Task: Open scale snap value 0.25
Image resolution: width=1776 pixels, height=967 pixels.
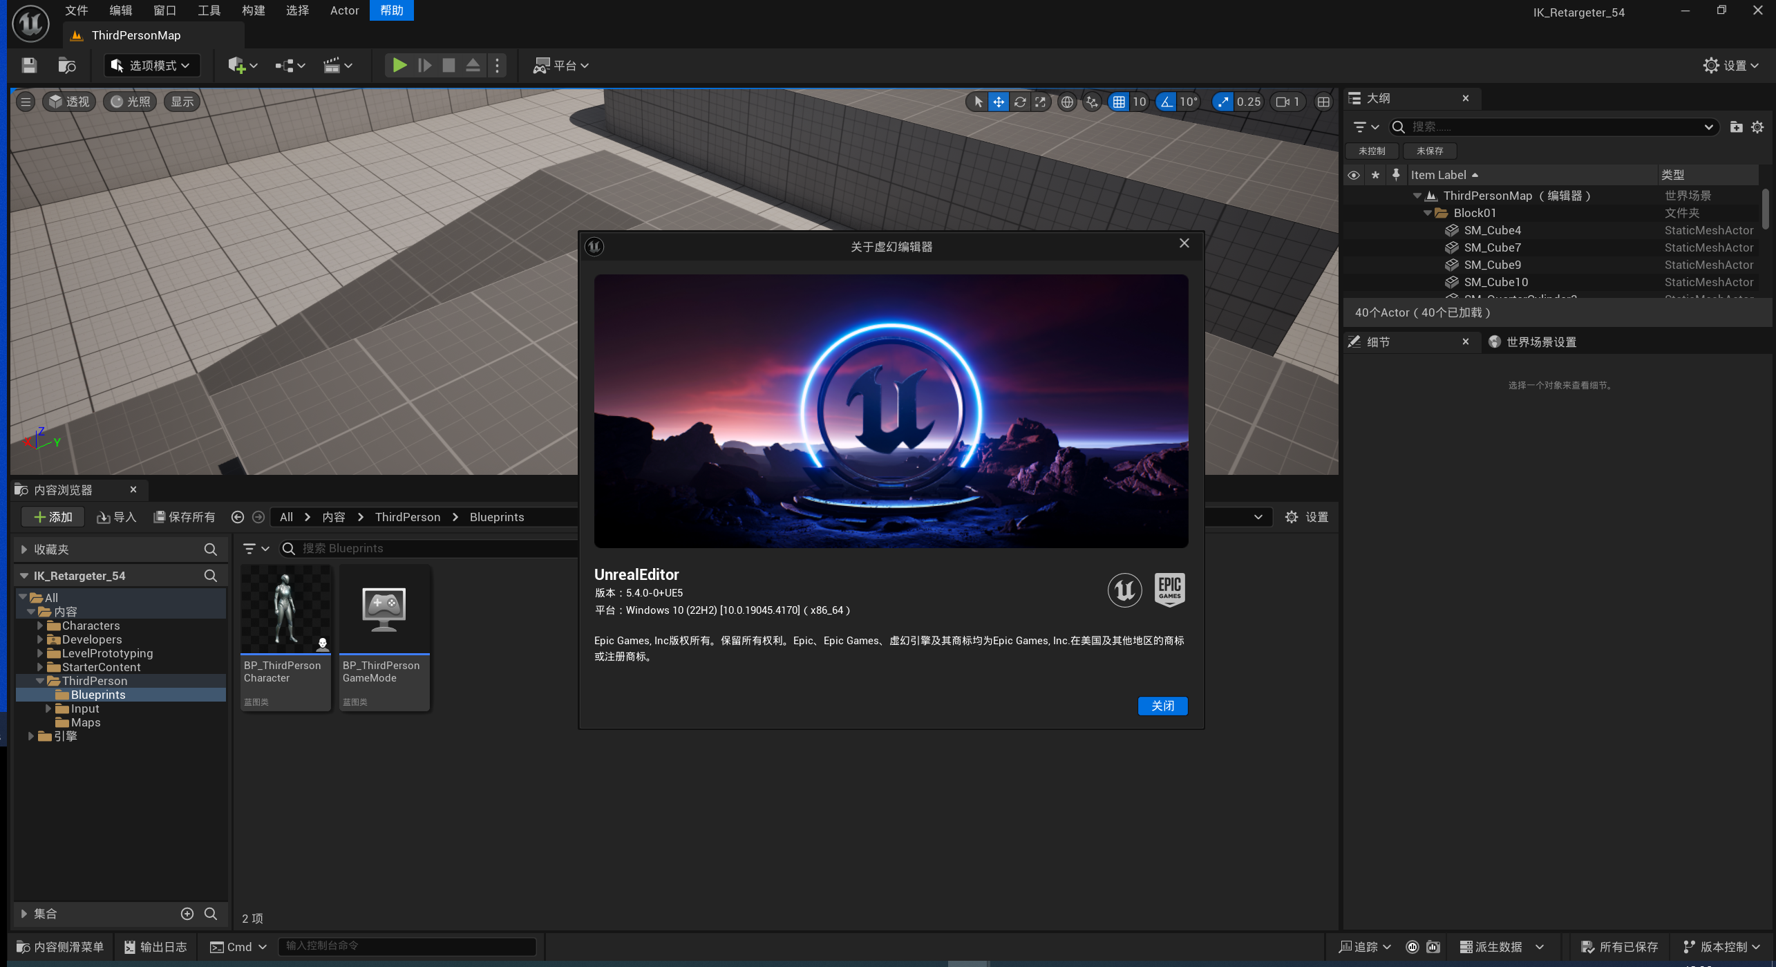Action: coord(1249,102)
